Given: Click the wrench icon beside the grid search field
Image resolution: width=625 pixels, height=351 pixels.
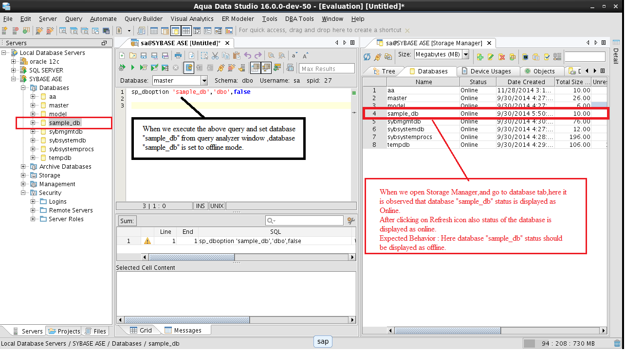Looking at the screenshot, I should (x=351, y=221).
